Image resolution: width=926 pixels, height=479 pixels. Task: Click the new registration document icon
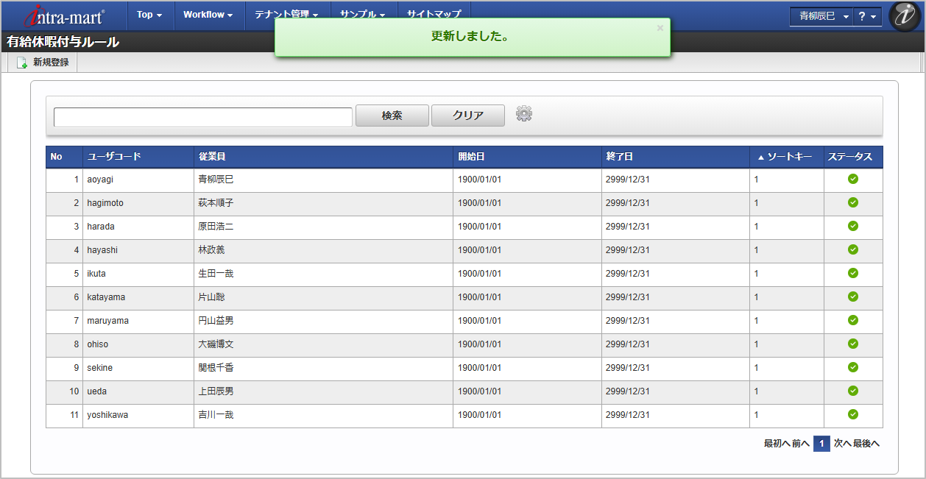22,63
